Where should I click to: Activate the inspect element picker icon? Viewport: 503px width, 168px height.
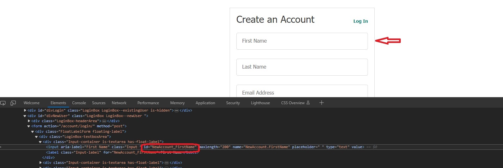click(3, 103)
